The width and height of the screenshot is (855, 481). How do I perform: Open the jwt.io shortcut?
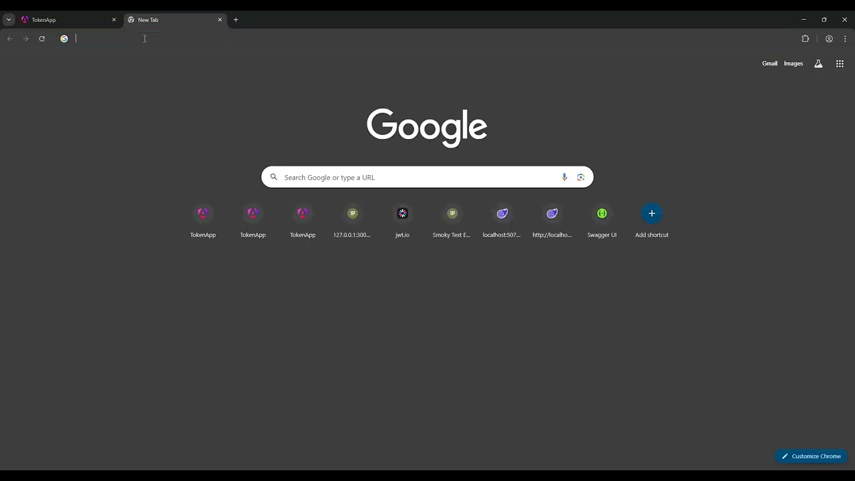[402, 221]
